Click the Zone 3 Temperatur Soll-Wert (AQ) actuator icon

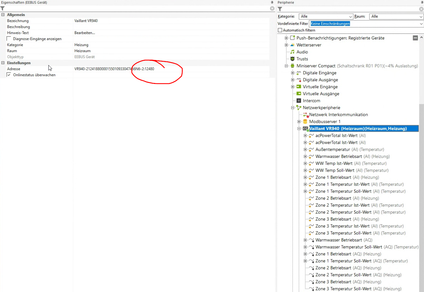coord(311,289)
